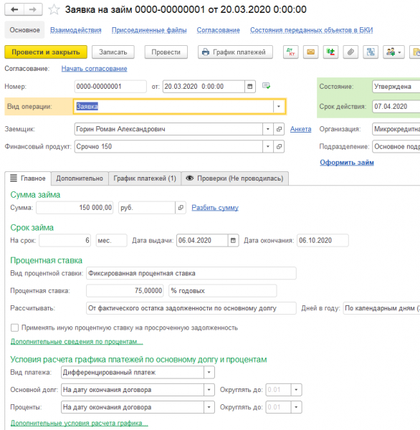Switch to the Дополнительно tab
The image size is (420, 430).
click(x=80, y=178)
